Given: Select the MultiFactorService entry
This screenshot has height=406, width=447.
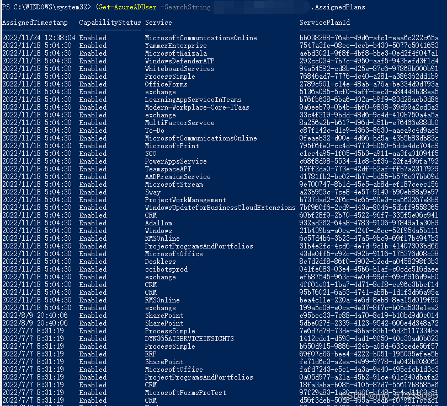Looking at the screenshot, I should pyautogui.click(x=179, y=123).
